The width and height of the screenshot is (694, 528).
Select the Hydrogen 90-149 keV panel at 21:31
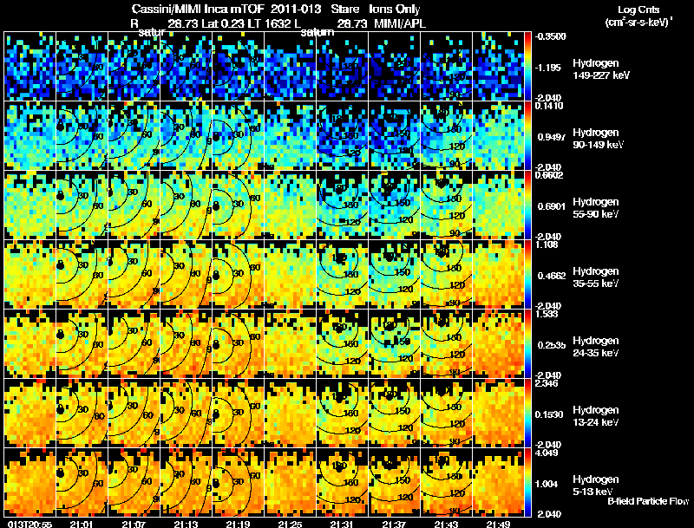click(x=342, y=136)
